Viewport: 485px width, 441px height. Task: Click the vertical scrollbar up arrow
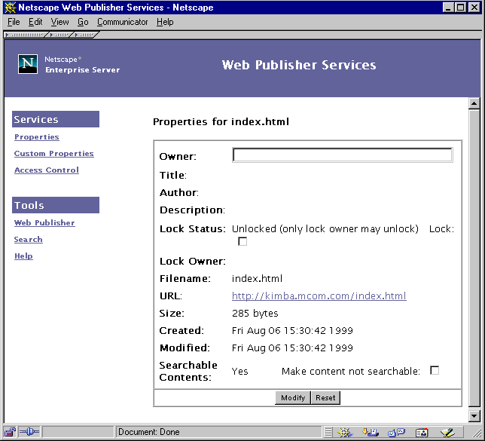(474, 103)
